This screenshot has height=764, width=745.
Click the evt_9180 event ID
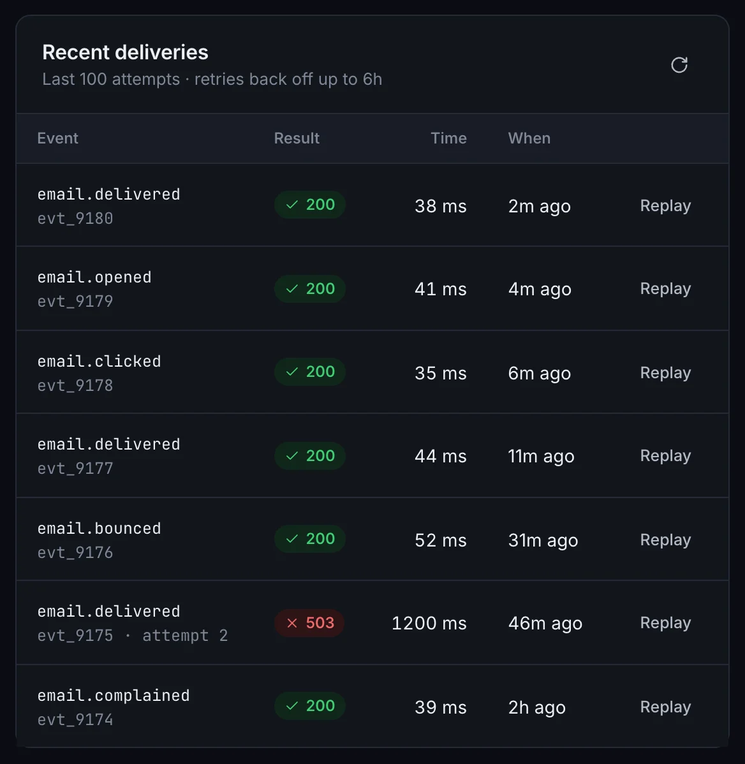point(75,219)
